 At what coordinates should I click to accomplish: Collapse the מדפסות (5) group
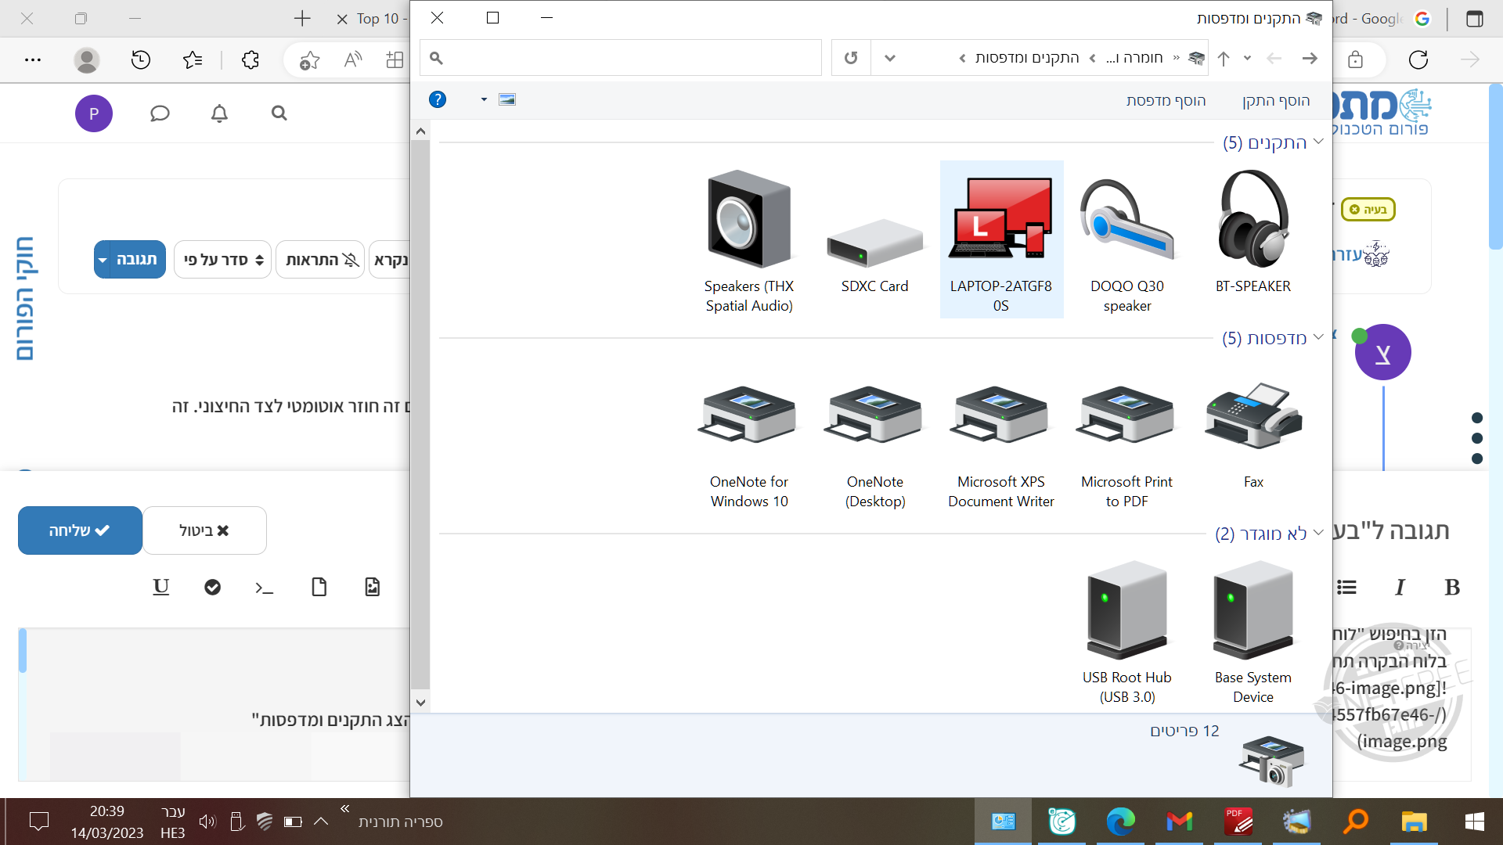click(x=1318, y=337)
